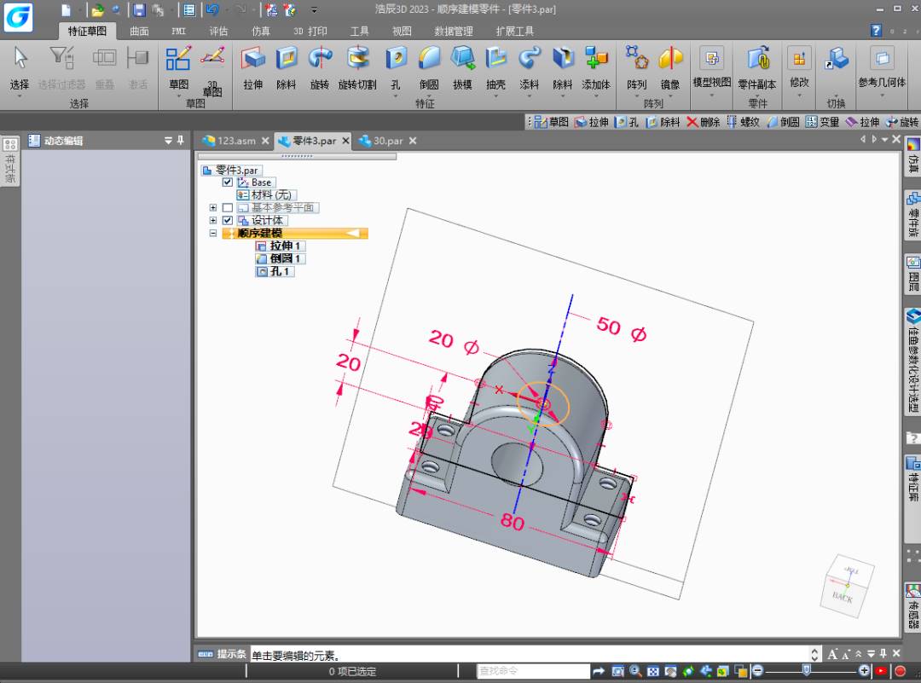
Task: Select the 倒圆 (Round) tool in ribbon
Action: 428,67
